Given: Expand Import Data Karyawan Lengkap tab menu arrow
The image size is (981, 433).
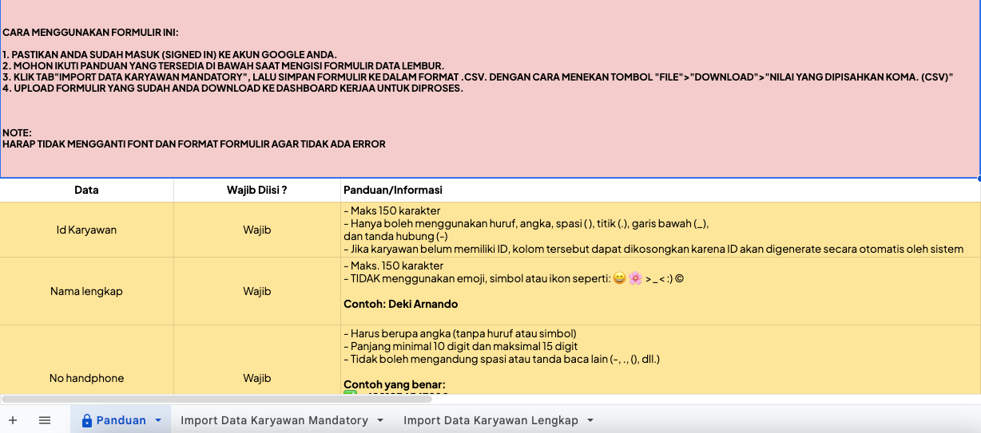Looking at the screenshot, I should (x=590, y=420).
